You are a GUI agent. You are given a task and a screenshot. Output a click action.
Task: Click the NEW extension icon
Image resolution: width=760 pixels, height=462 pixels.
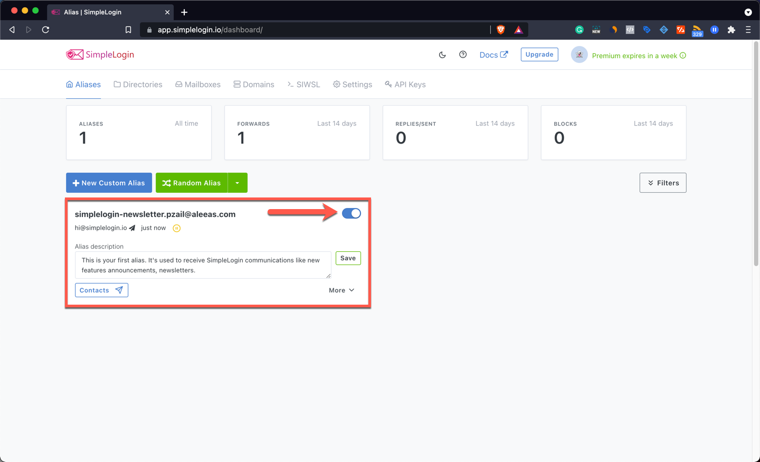pos(596,30)
